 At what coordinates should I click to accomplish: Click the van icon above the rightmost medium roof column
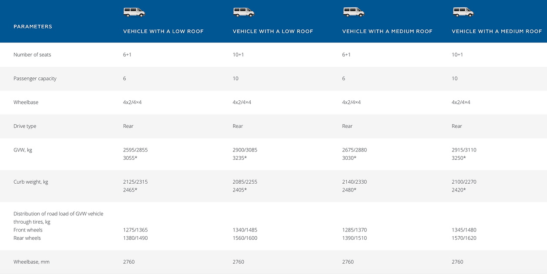coord(463,12)
